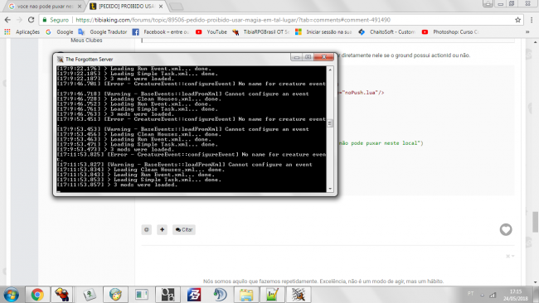Open the Windows Start menu
This screenshot has height=303, width=539.
(x=11, y=295)
